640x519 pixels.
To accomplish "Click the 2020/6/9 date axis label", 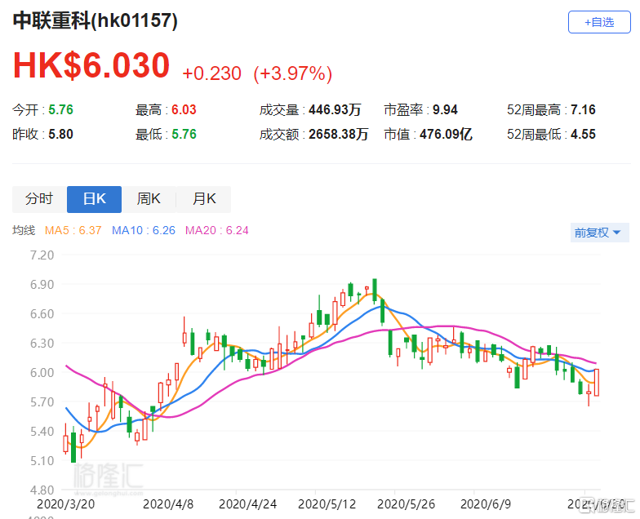I will pyautogui.click(x=486, y=504).
